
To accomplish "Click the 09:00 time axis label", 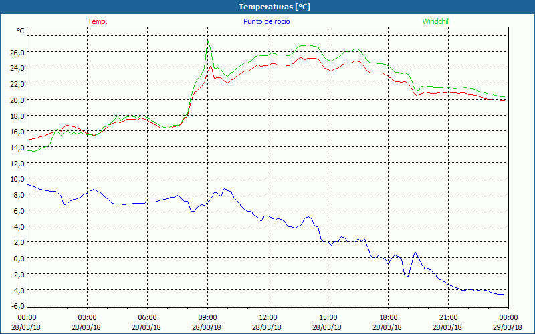I will [207, 318].
